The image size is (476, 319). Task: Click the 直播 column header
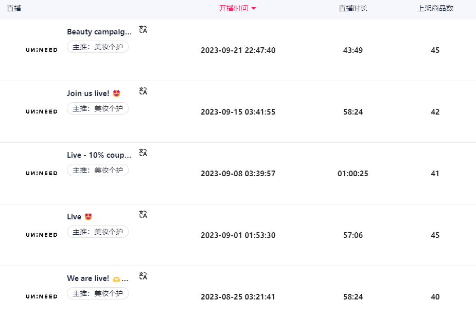click(14, 8)
